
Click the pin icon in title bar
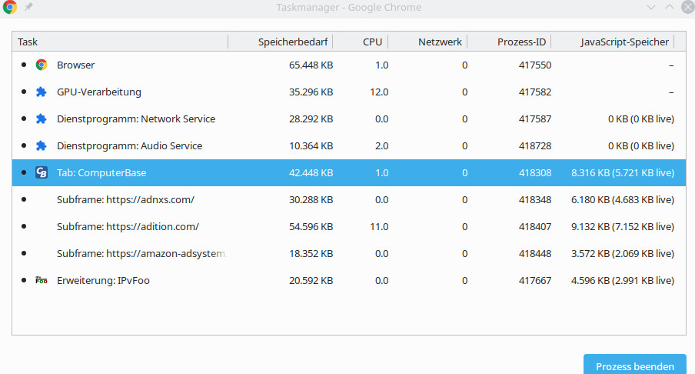tap(28, 7)
